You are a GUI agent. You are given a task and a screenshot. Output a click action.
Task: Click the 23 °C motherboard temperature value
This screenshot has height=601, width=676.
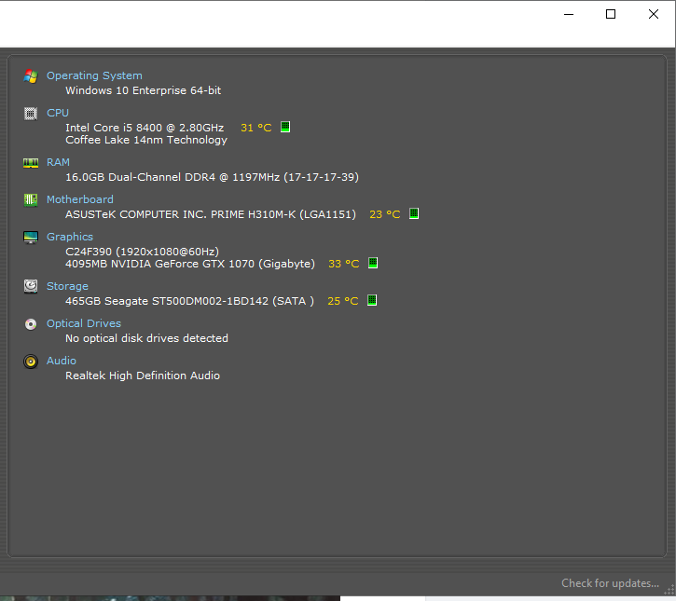click(385, 214)
